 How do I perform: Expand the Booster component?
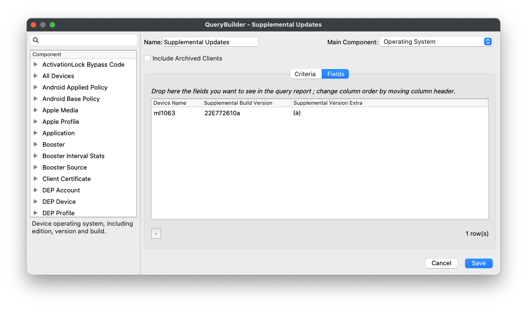click(x=36, y=144)
